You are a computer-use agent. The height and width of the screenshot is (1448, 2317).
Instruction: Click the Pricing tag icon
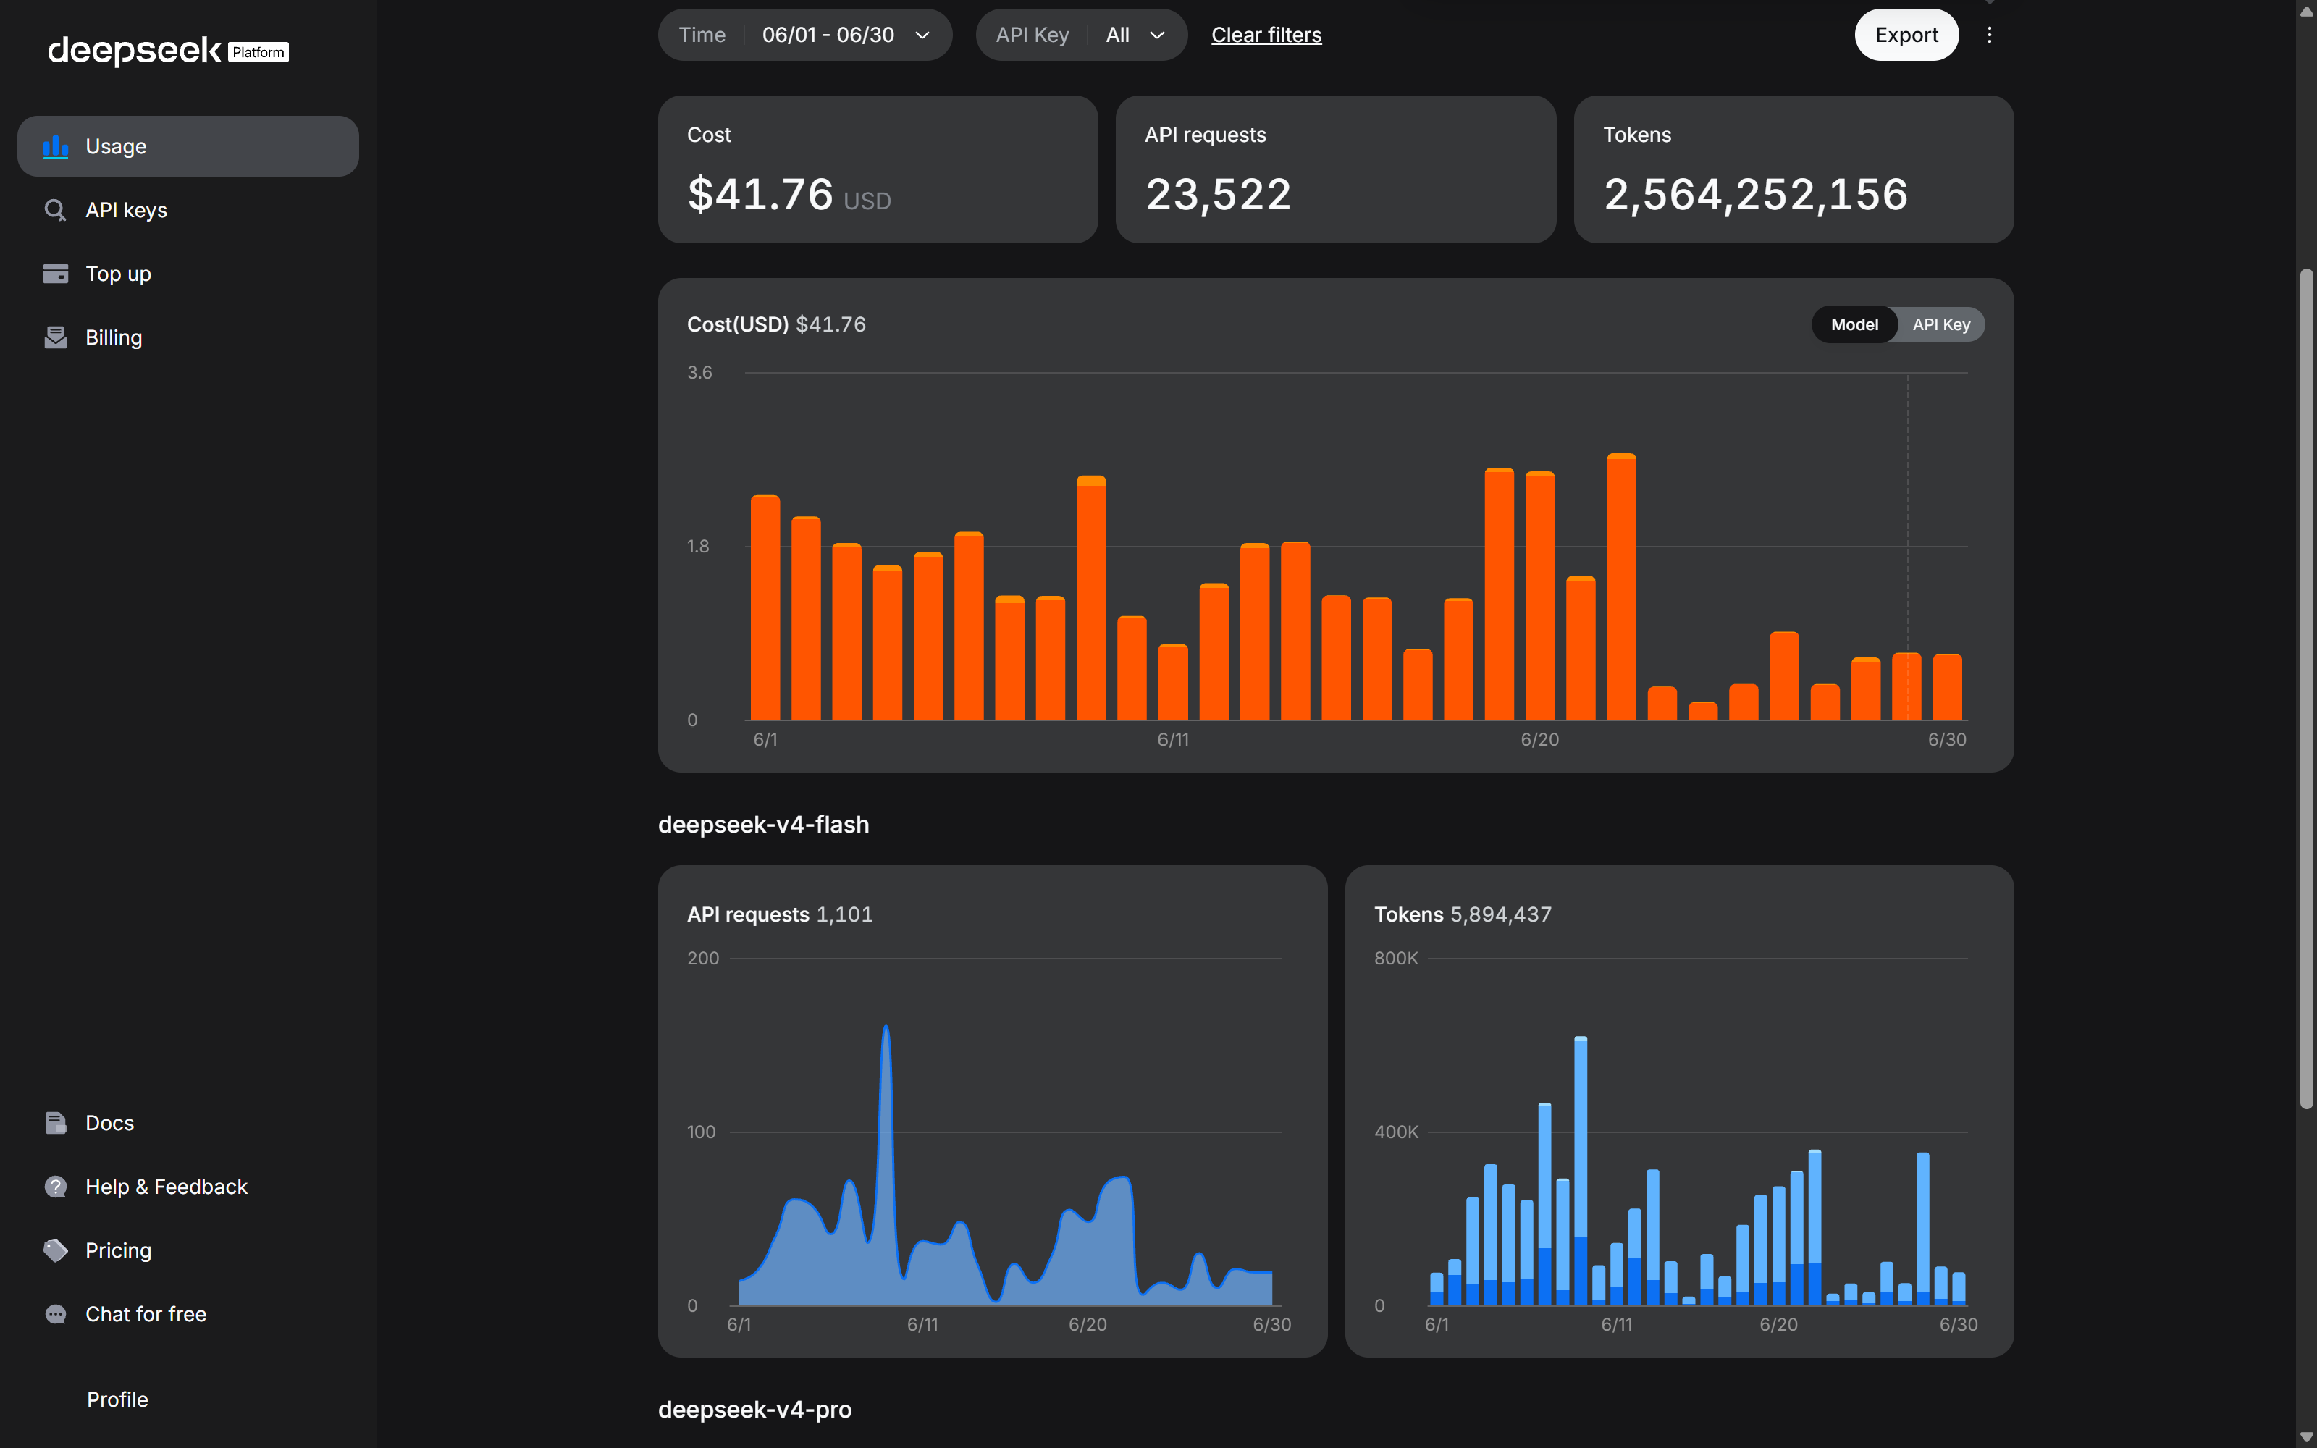(x=56, y=1251)
